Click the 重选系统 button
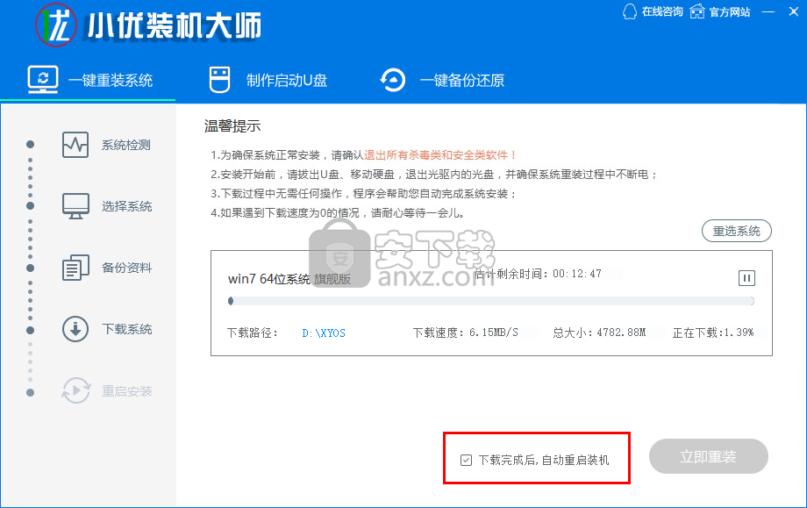Screen dimensions: 807x508 point(736,231)
